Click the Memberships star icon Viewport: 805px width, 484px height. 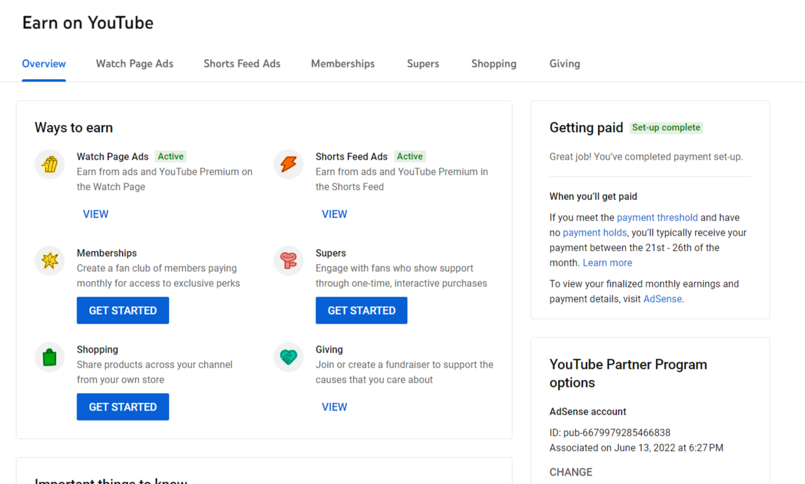pyautogui.click(x=49, y=260)
